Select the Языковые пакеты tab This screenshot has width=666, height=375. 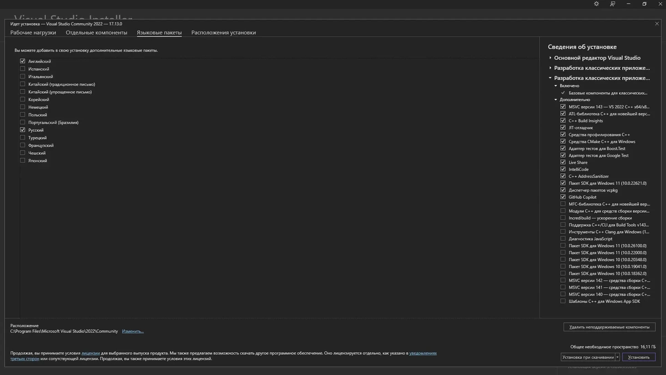[159, 33]
